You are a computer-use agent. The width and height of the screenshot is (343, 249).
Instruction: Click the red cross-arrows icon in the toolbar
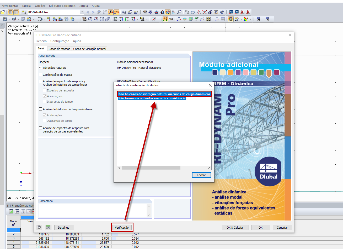[x=205, y=12]
